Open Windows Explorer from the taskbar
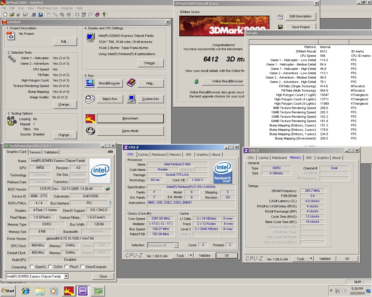This screenshot has width=372, height=297. (x=40, y=291)
